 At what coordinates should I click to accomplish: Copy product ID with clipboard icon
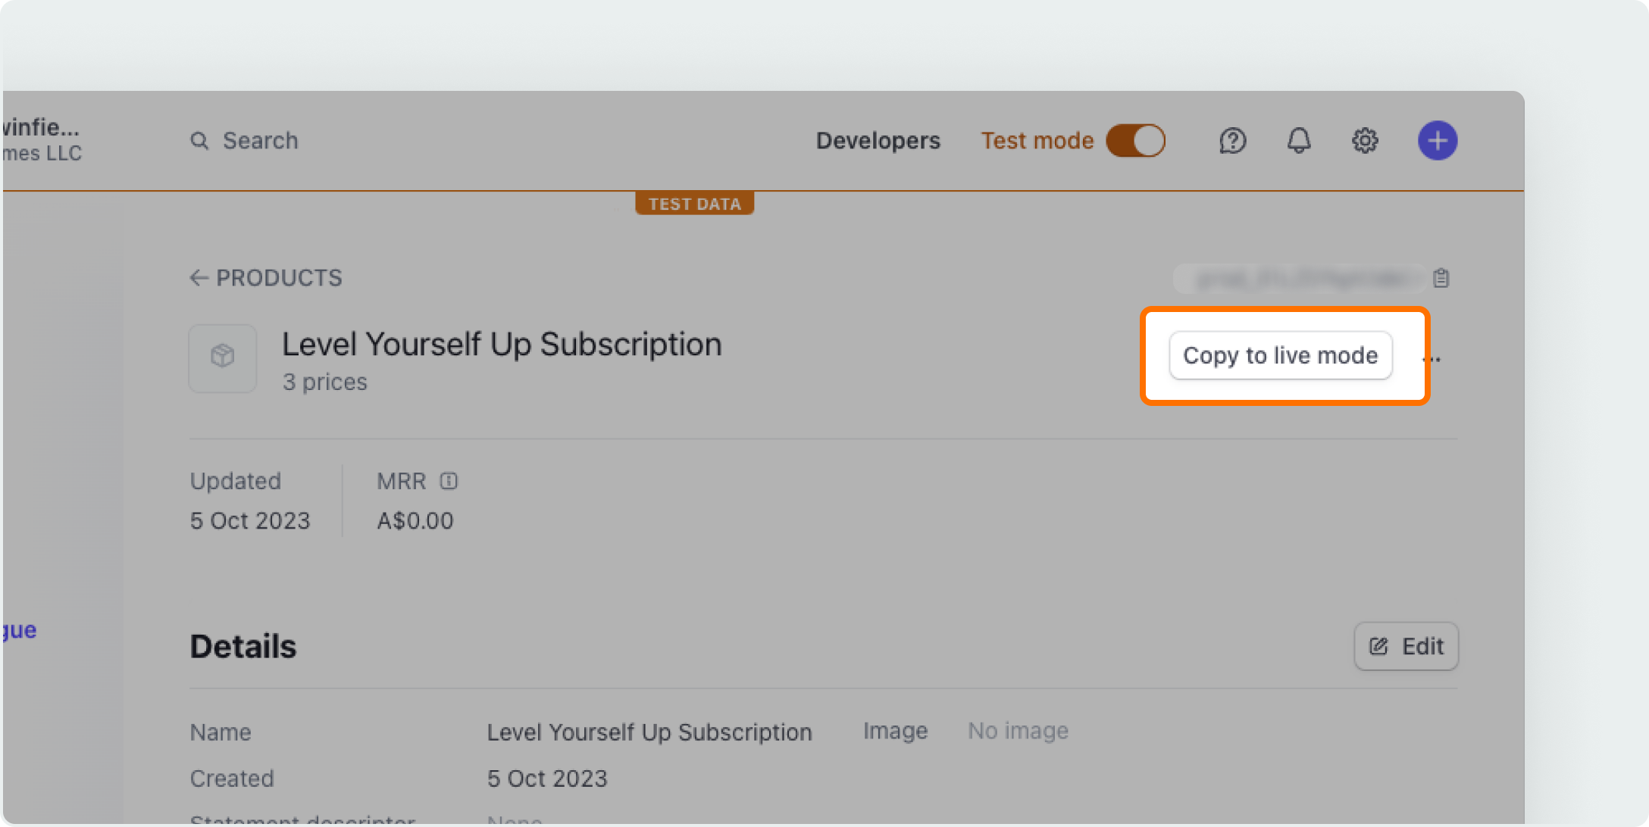1441,279
